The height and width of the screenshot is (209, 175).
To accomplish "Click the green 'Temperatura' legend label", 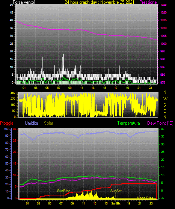I will (x=129, y=123).
